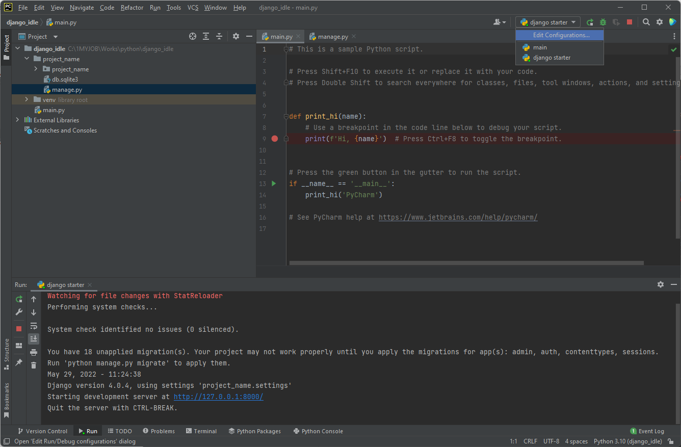Open the 'django starter' run configuration dropdown
This screenshot has height=447, width=681.
548,22
